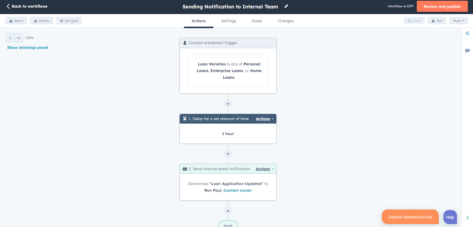
Task: Click the envelope email notification icon
Action: (185, 169)
